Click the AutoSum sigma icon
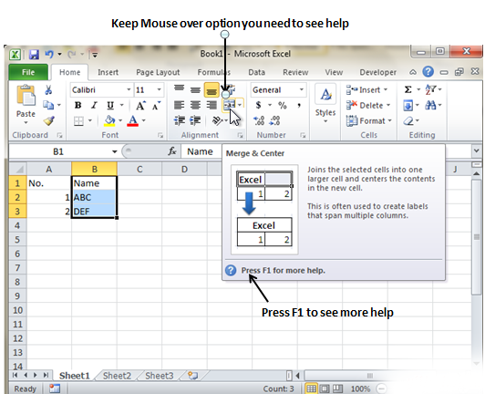The height and width of the screenshot is (394, 485). point(408,89)
